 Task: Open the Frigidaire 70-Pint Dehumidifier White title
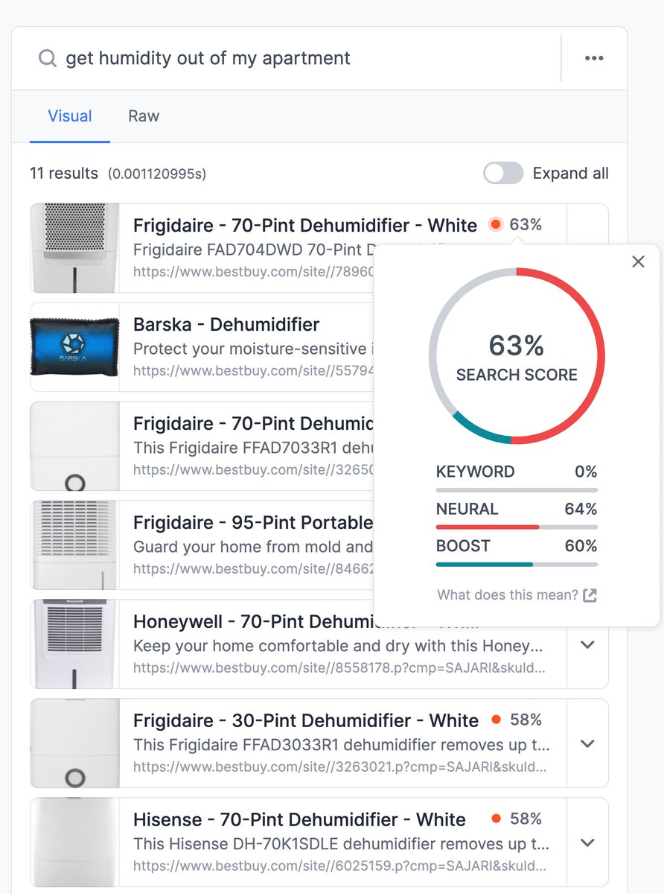click(x=305, y=225)
